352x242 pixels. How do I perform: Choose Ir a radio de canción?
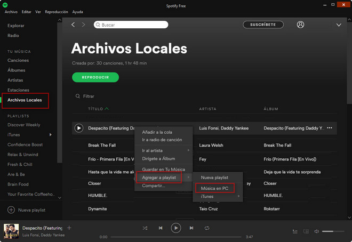coord(163,140)
